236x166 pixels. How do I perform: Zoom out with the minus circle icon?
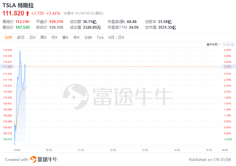click(228, 44)
